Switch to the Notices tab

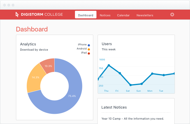(105, 15)
